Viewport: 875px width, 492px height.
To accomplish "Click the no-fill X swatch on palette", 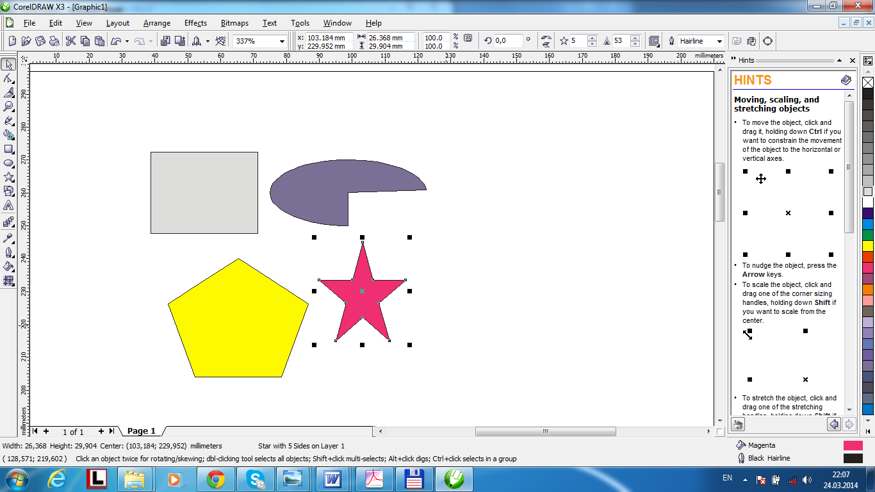I will (868, 83).
